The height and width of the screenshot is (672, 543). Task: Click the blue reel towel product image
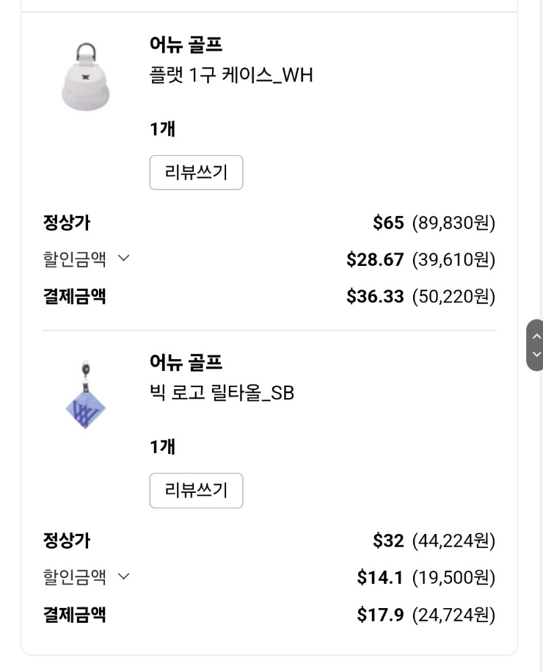tap(85, 397)
